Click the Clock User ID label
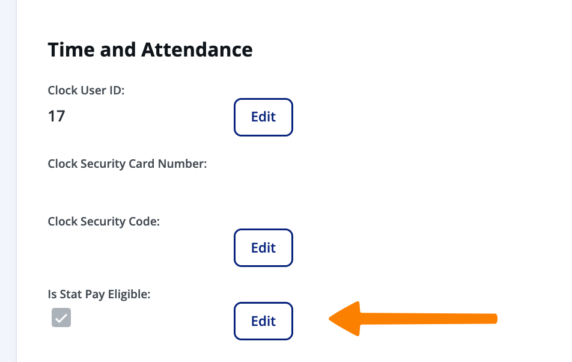572x362 pixels. (86, 91)
